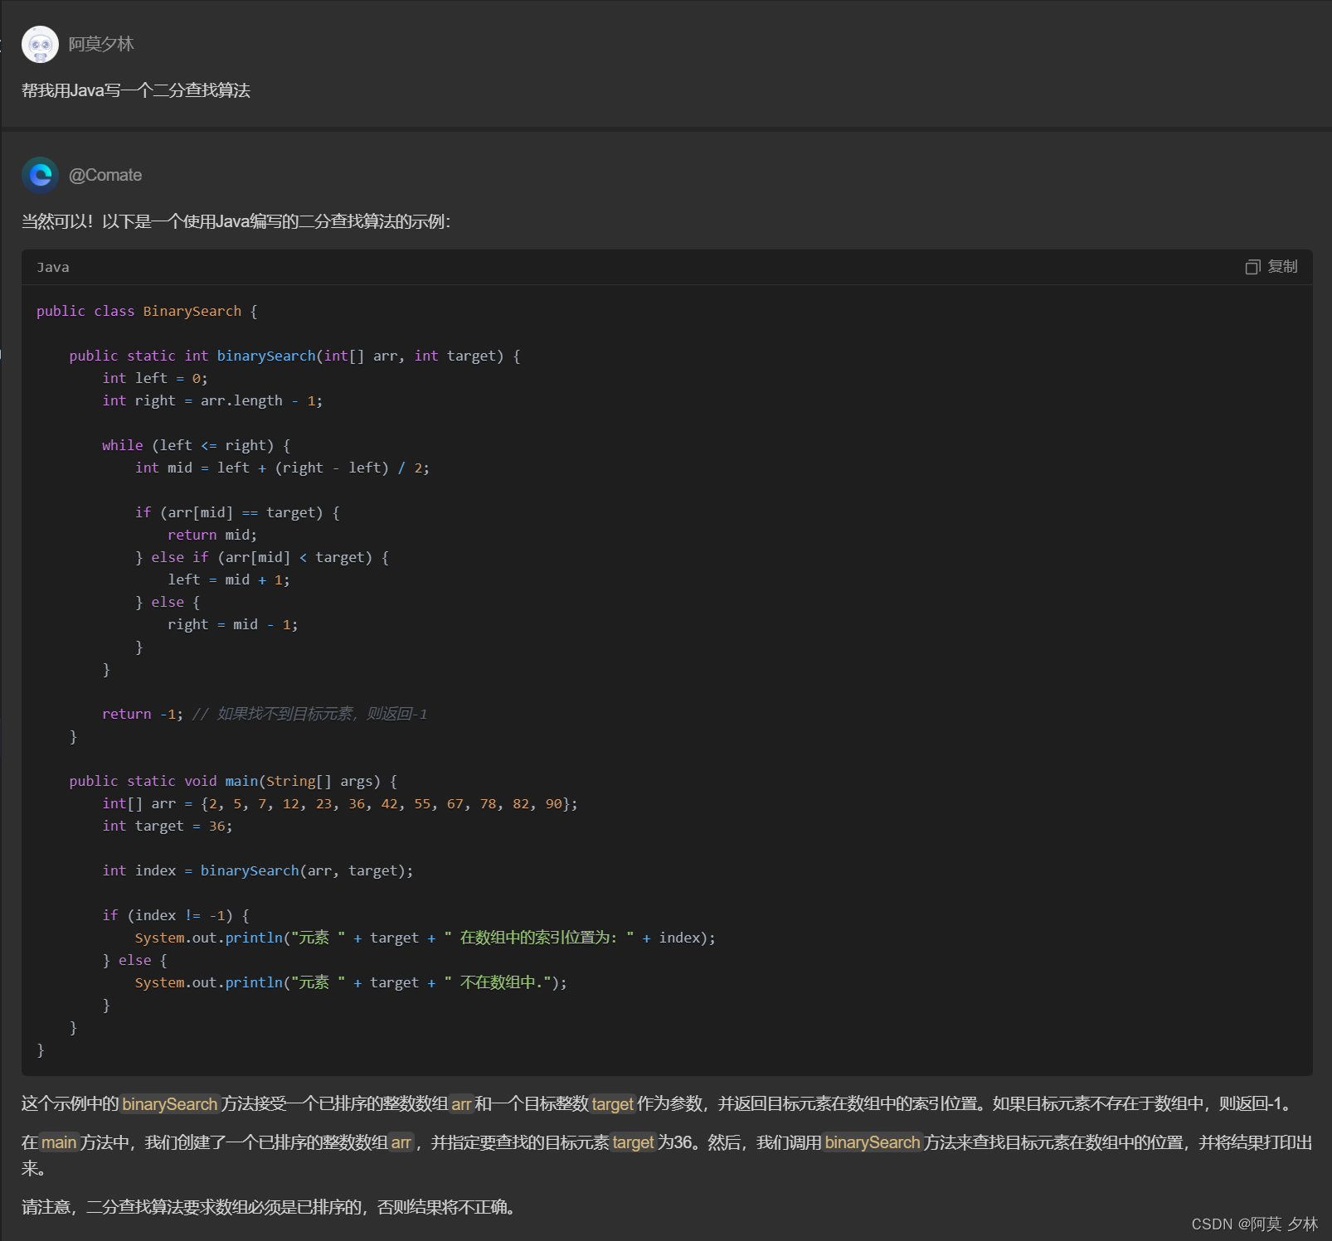Click the 'int mid = left + (right - left) / 2;' line

pos(282,468)
